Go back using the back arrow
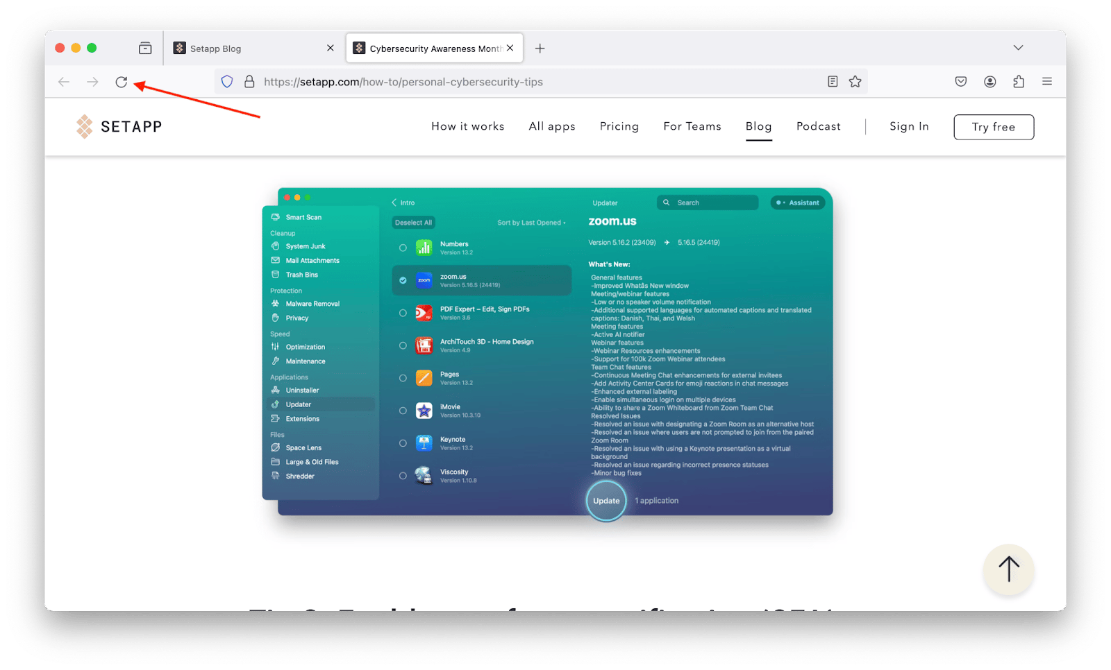 pyautogui.click(x=64, y=82)
